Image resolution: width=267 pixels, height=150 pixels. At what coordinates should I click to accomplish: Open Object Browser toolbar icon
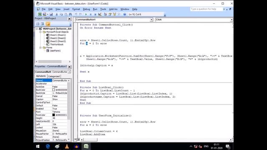pos(114,15)
